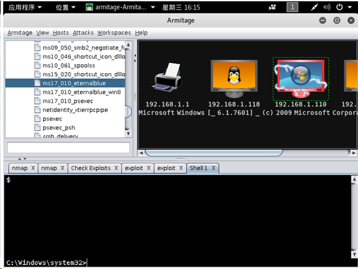Image resolution: width=358 pixels, height=269 pixels.
Task: Click the file icon beside ms17_010_psexec
Action: 37,101
